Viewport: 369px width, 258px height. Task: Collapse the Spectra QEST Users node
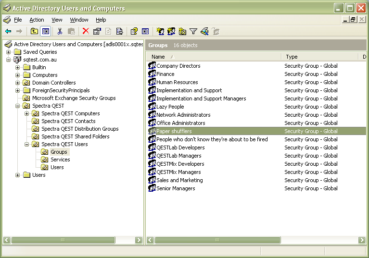[27, 144]
